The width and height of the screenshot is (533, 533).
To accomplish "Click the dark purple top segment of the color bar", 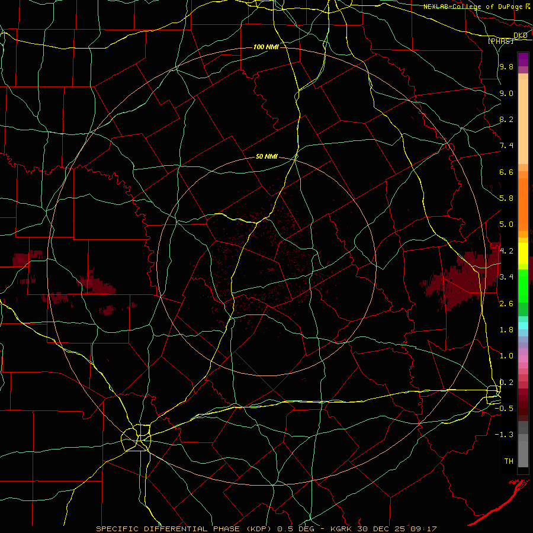I will (523, 59).
